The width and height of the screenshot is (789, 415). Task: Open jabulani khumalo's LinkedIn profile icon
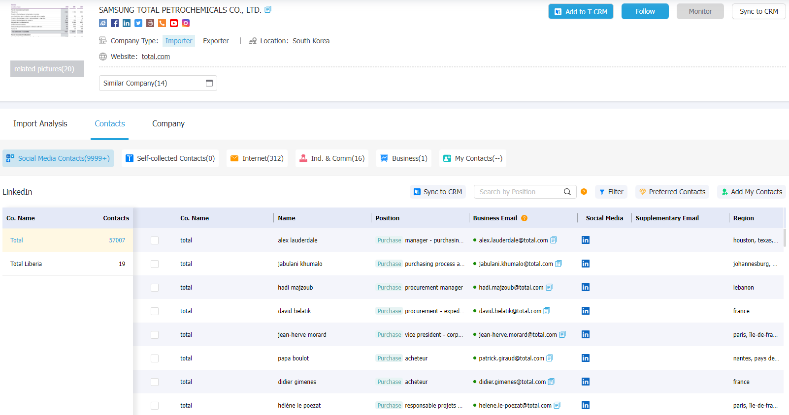click(586, 264)
